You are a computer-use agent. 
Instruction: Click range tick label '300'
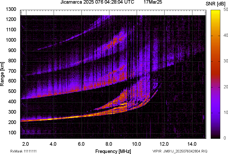click(12, 112)
